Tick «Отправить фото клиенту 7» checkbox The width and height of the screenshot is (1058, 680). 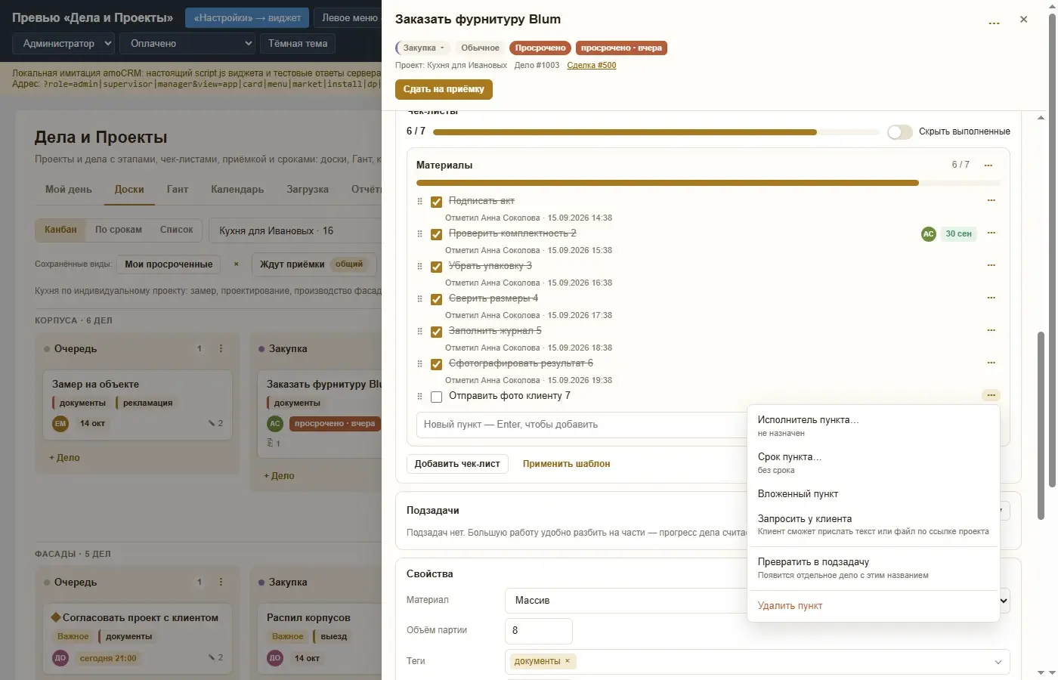click(436, 397)
